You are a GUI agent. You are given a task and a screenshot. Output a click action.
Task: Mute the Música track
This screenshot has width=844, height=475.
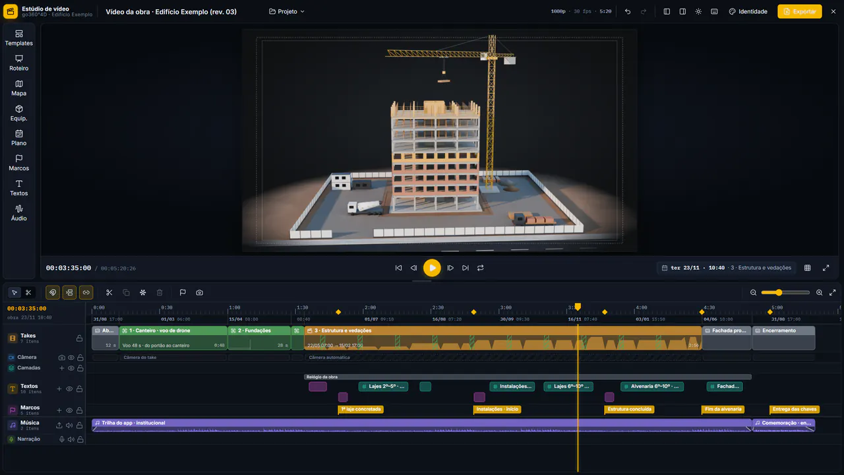69,426
